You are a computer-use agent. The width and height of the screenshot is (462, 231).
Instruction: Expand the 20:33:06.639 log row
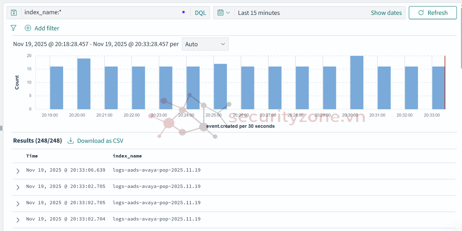(x=18, y=171)
